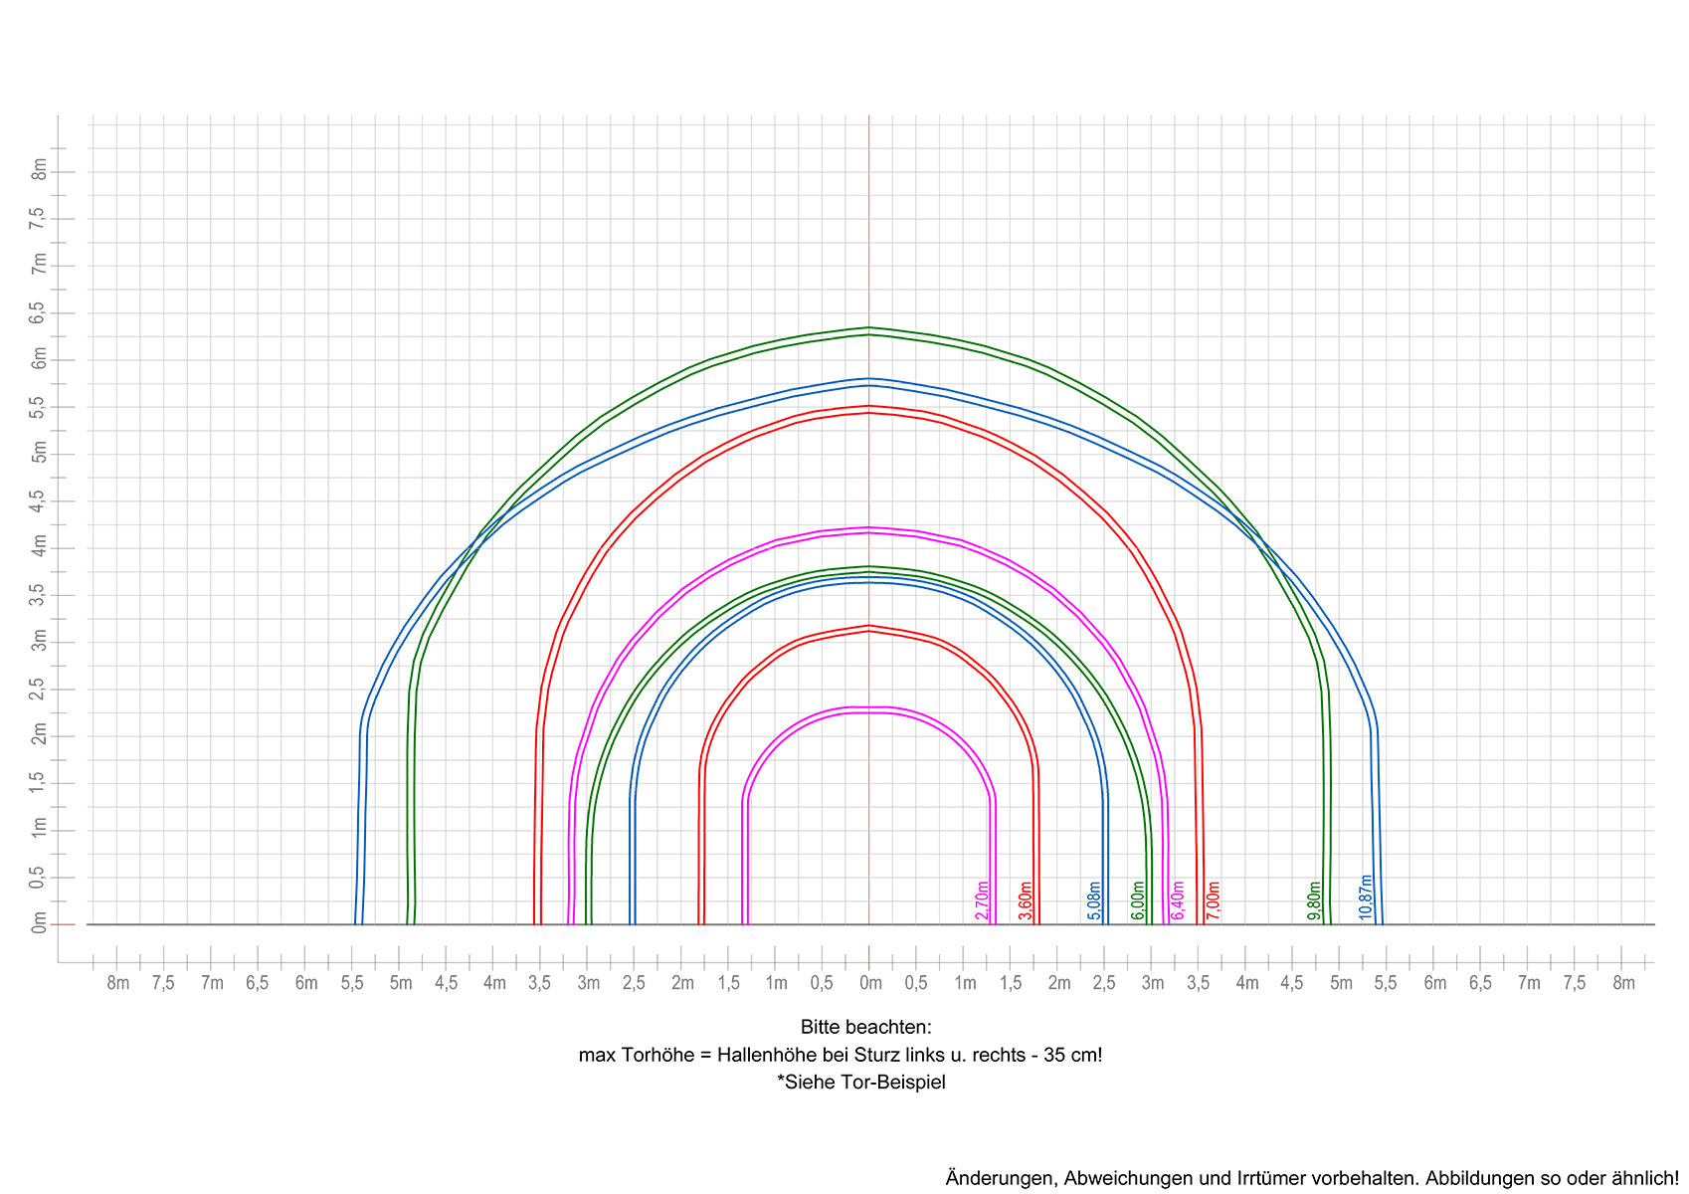Select the blue "5,08m" curve label
This screenshot has height=1194, width=1689.
tap(1095, 900)
